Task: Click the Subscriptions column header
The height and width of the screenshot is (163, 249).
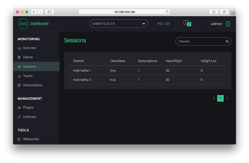Action: [x=148, y=61]
